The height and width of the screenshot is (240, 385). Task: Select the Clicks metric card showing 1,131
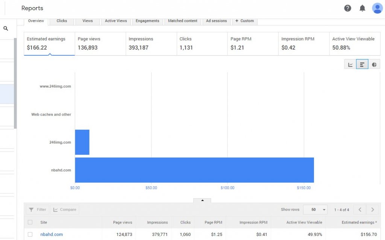(x=202, y=44)
